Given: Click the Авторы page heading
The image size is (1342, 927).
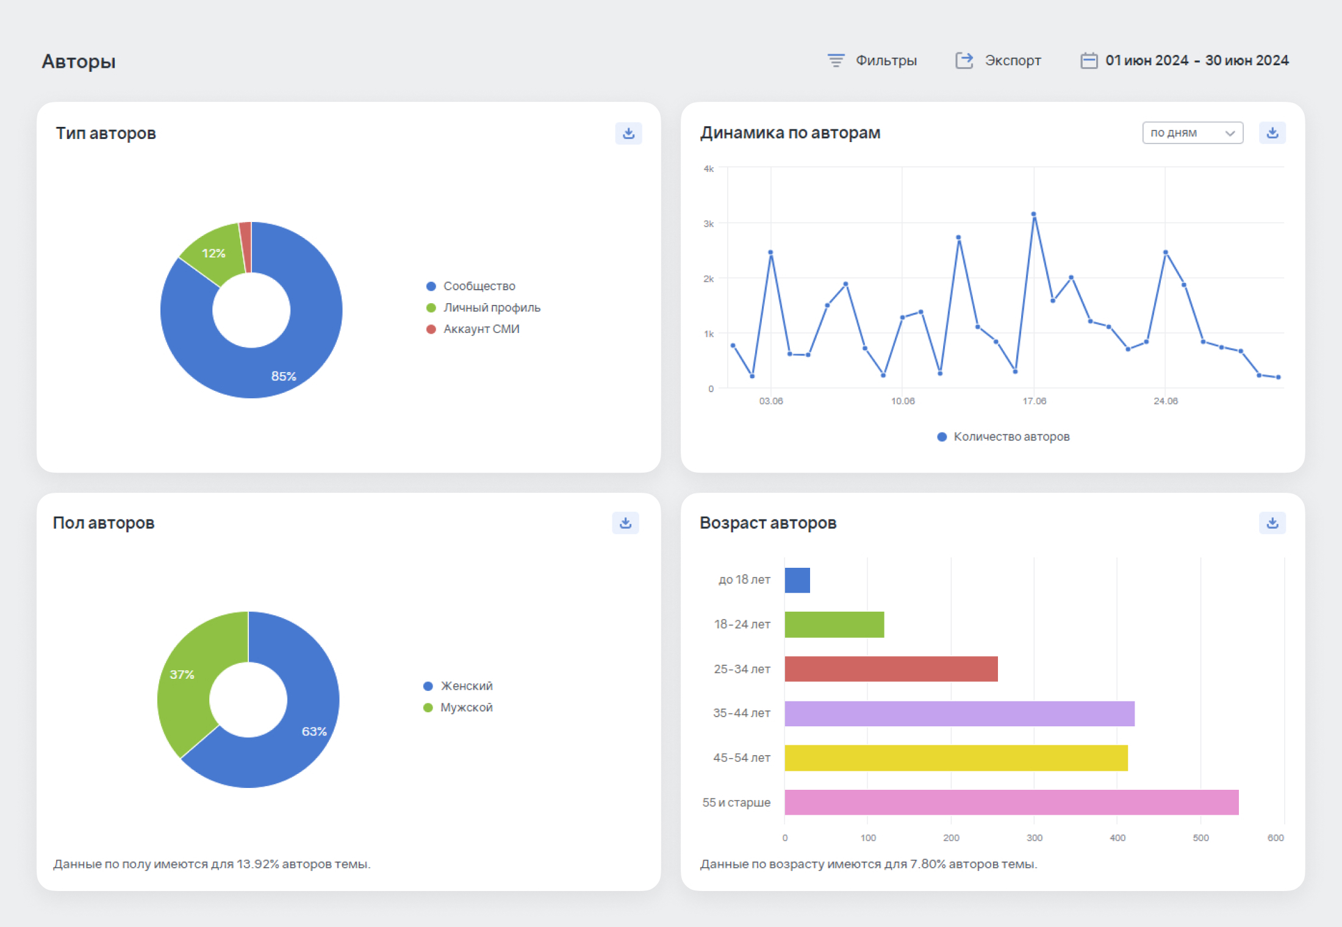Looking at the screenshot, I should tap(79, 62).
